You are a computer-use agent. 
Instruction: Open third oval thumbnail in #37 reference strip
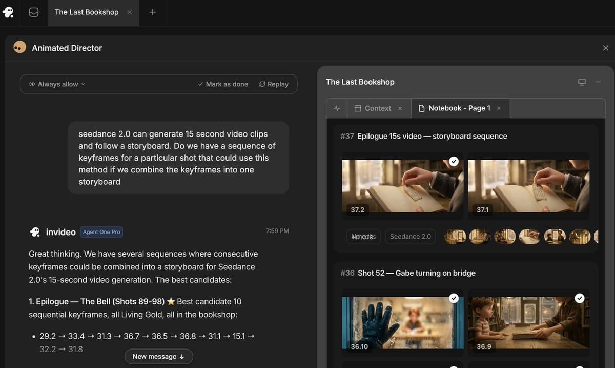[x=505, y=236]
